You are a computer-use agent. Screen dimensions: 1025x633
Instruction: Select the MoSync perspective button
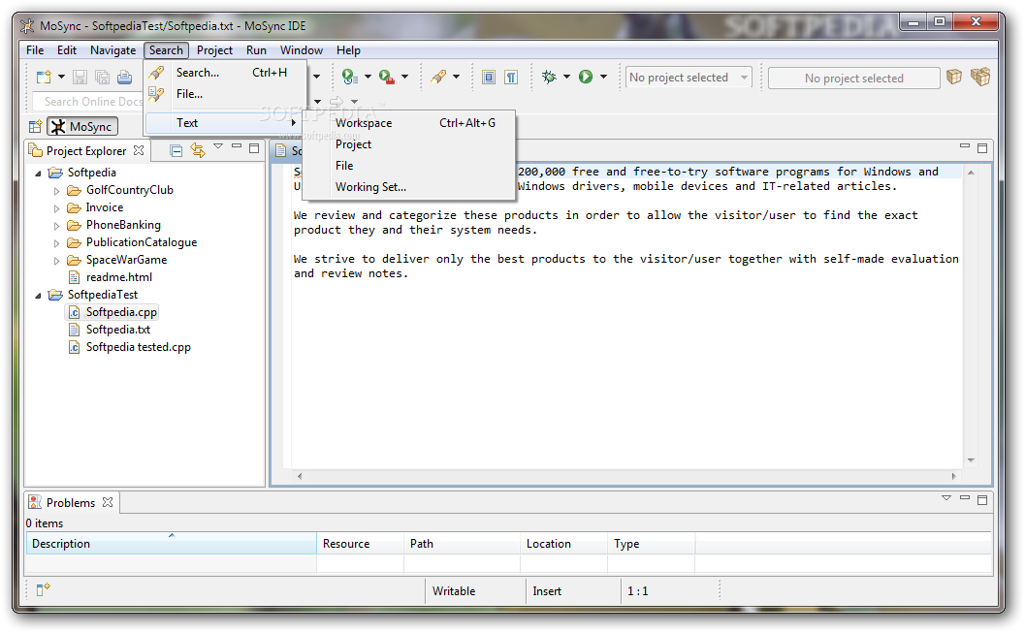(82, 126)
